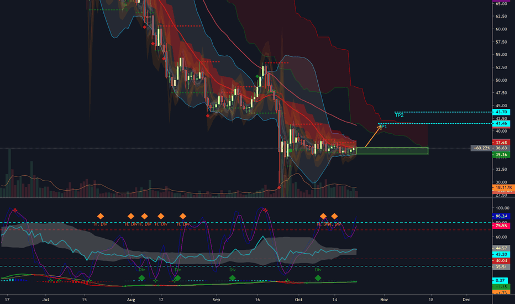The height and width of the screenshot is (304, 515).
Task: Select the cyan 43.20 indicator value
Action: 501,254
